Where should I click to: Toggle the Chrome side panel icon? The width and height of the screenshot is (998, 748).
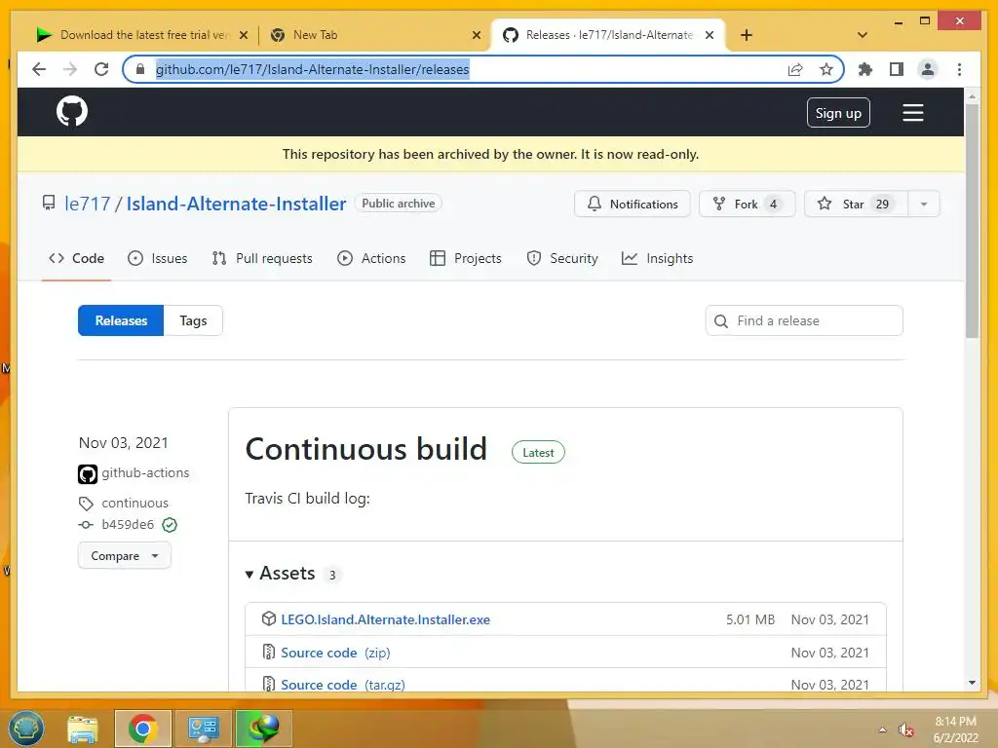pos(897,69)
